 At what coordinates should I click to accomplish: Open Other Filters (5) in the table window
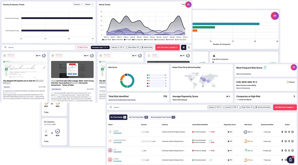point(247,107)
